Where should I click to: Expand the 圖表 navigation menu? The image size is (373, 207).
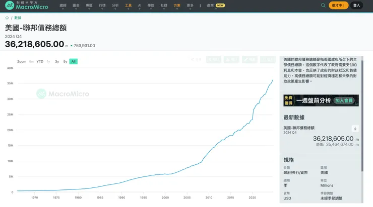click(76, 6)
